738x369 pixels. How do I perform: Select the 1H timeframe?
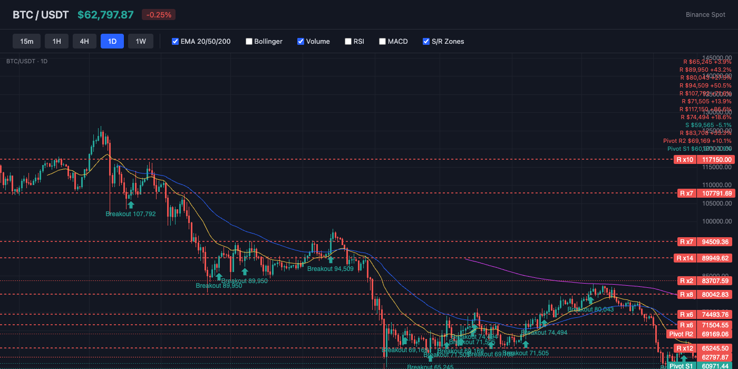point(56,41)
